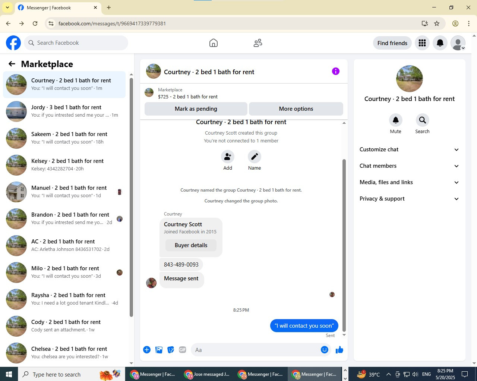Open Chrome three-dot menu
This screenshot has height=381, width=477.
coord(469,23)
